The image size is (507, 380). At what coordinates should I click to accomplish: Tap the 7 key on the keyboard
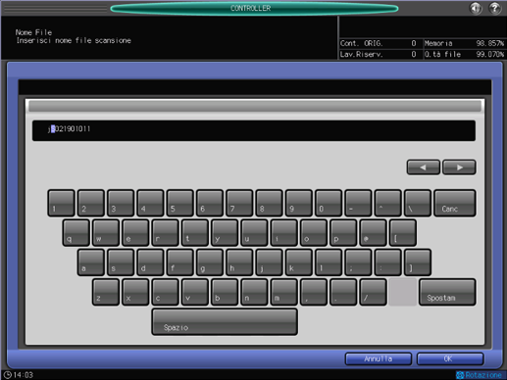click(x=239, y=203)
